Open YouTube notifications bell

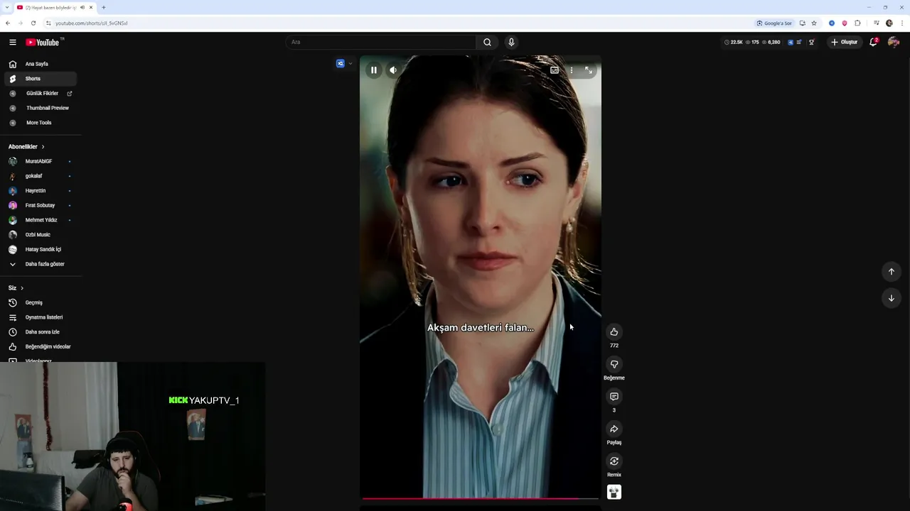874,42
